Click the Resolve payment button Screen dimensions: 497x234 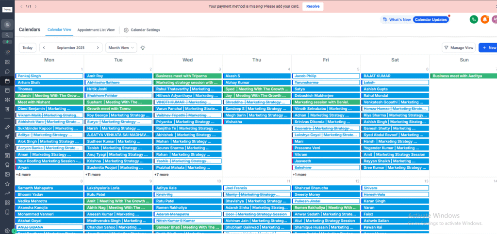[x=313, y=6]
